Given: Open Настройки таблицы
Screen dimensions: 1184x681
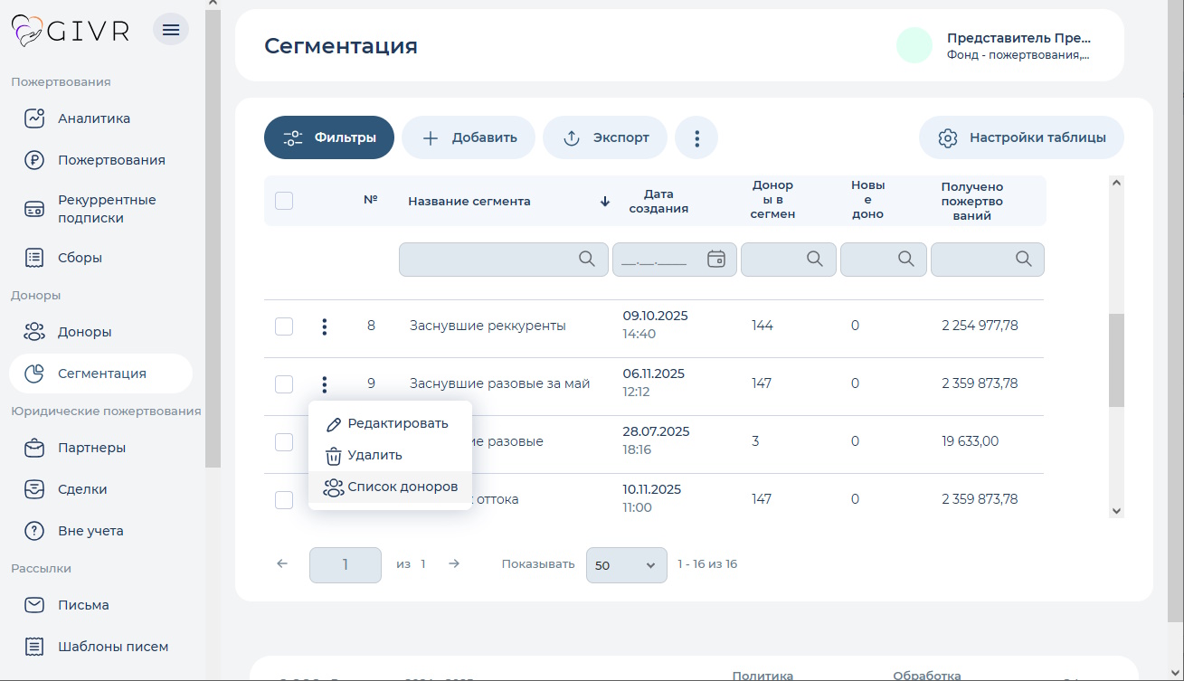Looking at the screenshot, I should tap(1020, 137).
